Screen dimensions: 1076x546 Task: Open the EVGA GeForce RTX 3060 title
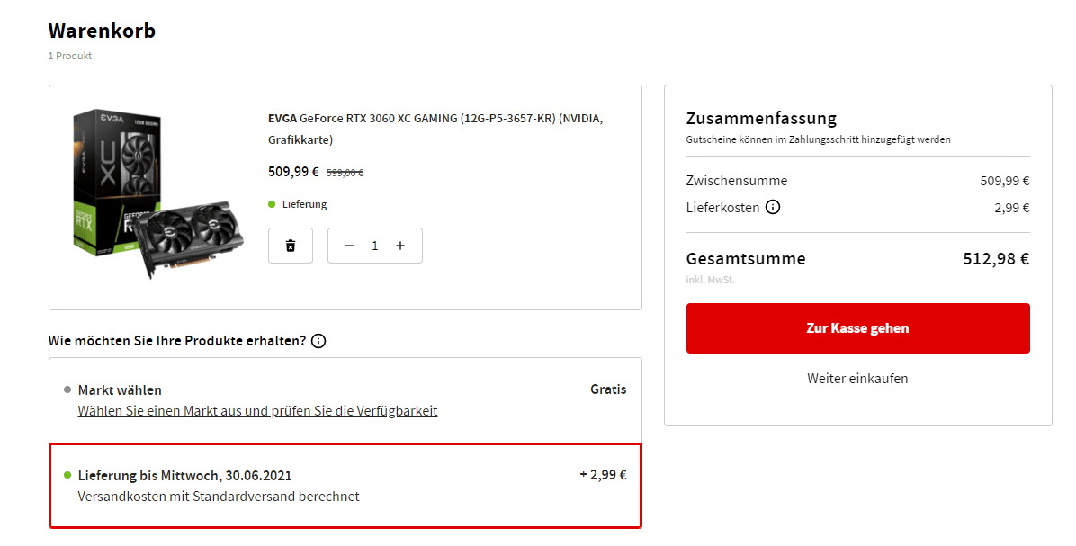pos(435,129)
